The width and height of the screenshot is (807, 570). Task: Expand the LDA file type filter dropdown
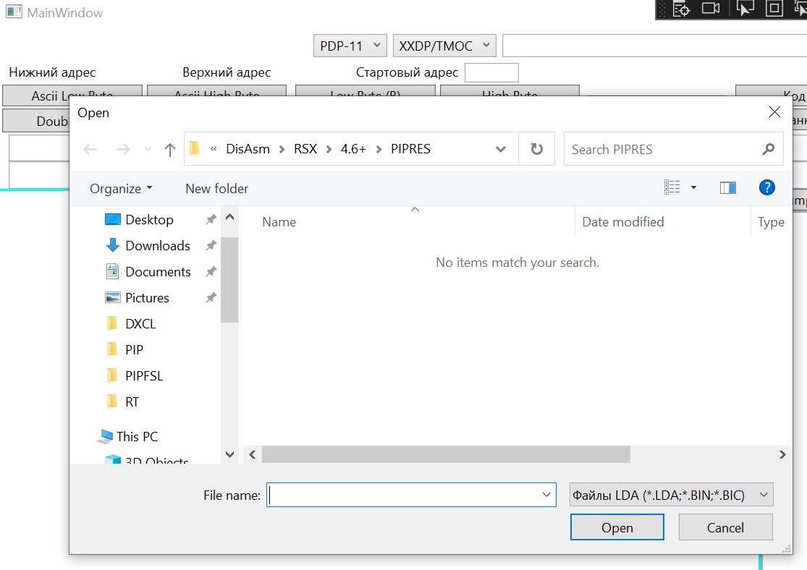click(x=671, y=495)
